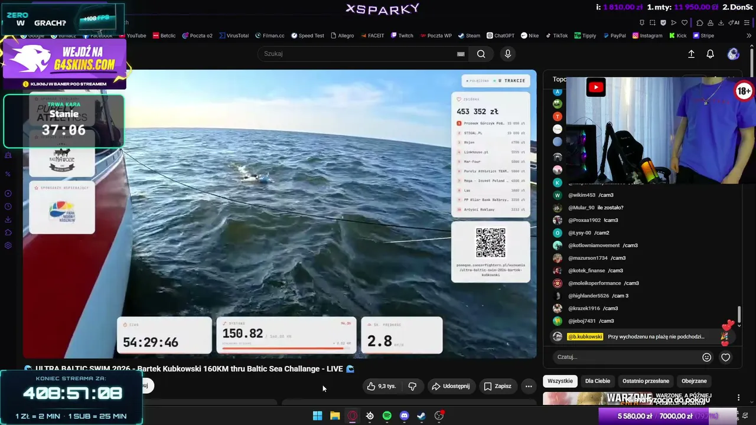This screenshot has width=756, height=425.
Task: Click chat message from @Mular_90
Action: (596, 208)
